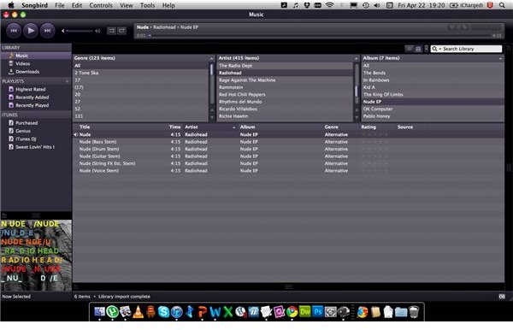Viewport: 513px width, 330px height.
Task: Open Photoshop from the Dock
Action: tap(318, 312)
